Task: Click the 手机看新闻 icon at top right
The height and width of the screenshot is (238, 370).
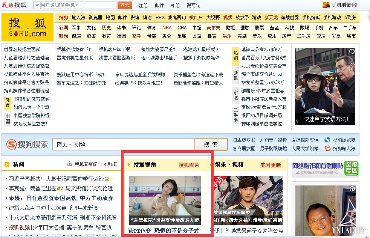Action: [x=326, y=5]
